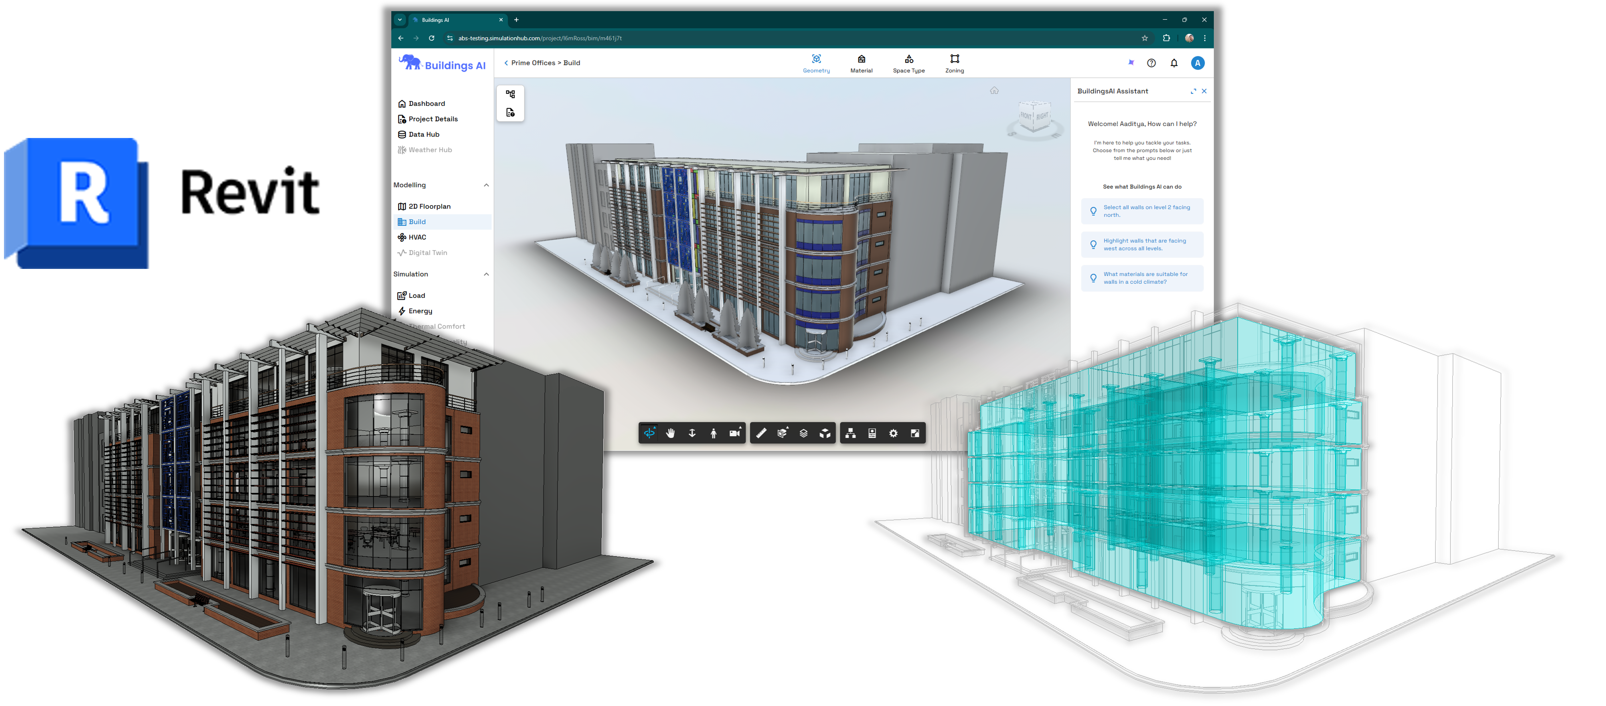Screen dimensions: 1606x706
Task: Click browser back arrow
Action: point(401,38)
